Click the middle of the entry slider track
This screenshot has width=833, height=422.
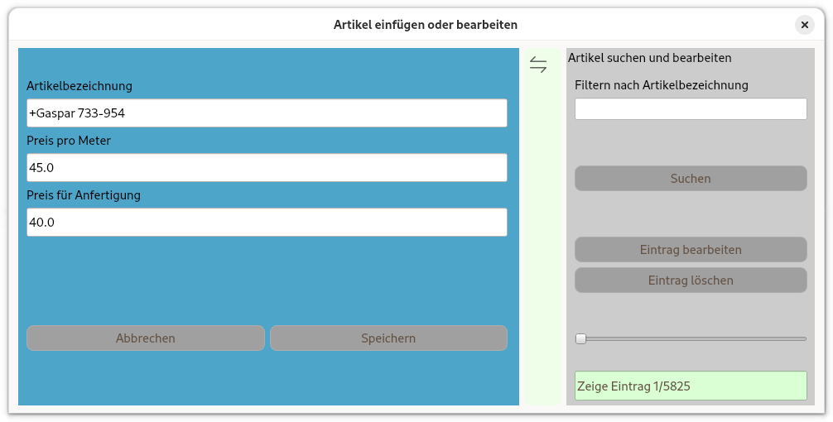pos(691,338)
